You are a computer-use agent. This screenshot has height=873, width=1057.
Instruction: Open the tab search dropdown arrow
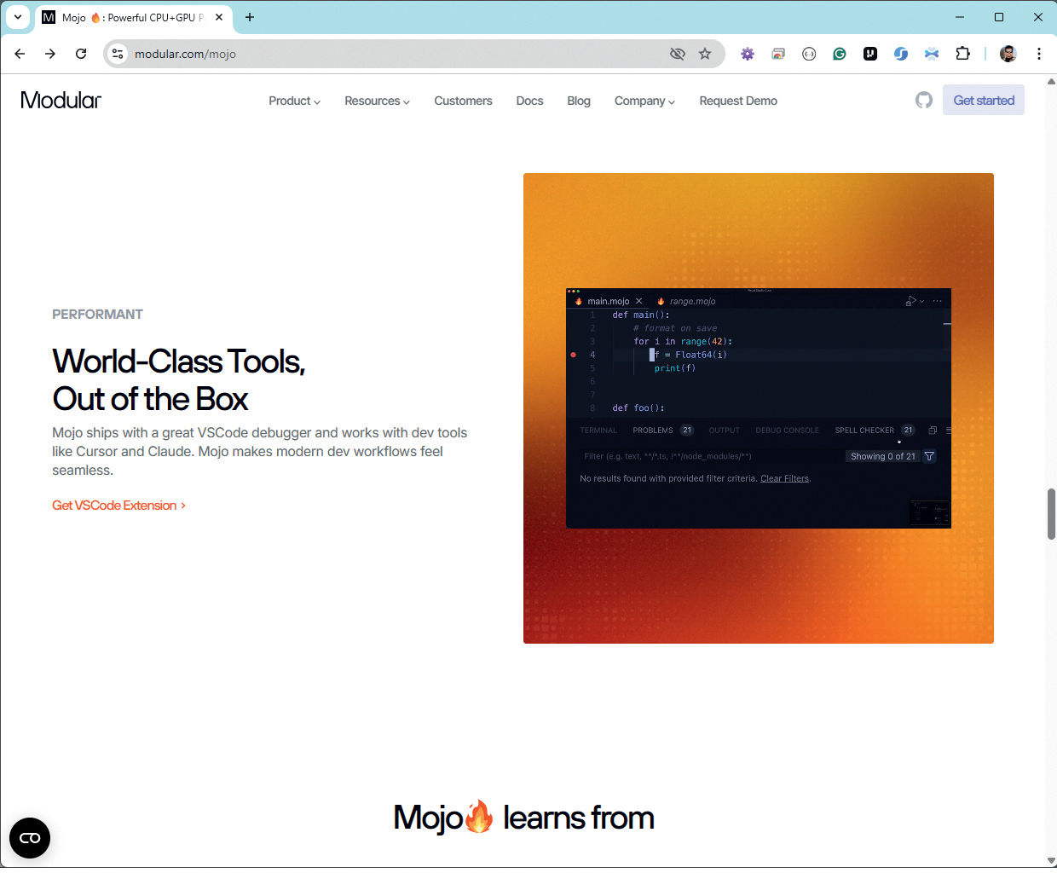[x=17, y=17]
